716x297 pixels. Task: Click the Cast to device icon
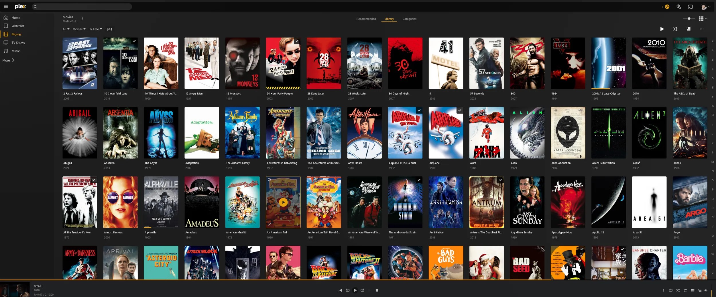691,7
